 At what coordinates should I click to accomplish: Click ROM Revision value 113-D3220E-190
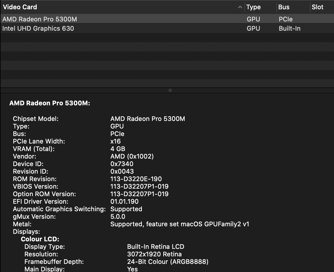pos(136,179)
